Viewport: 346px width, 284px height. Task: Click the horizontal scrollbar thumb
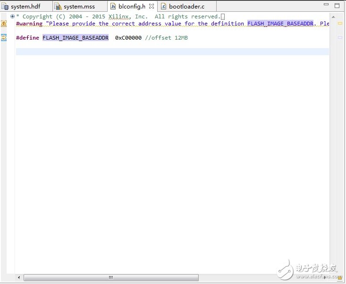111,278
